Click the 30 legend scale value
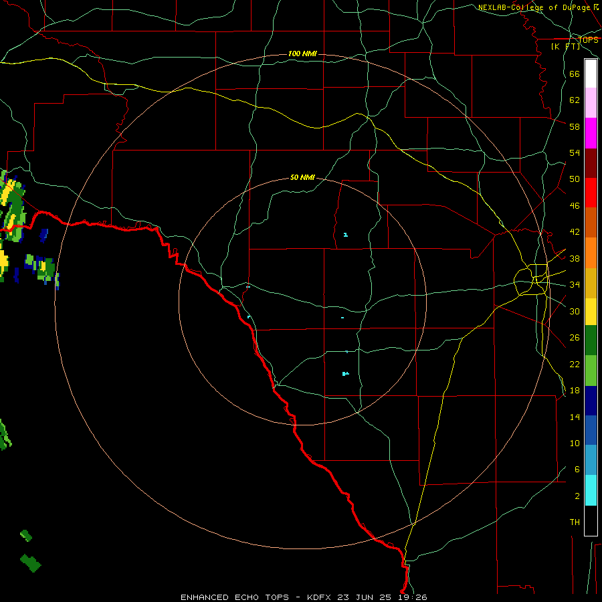 point(575,311)
